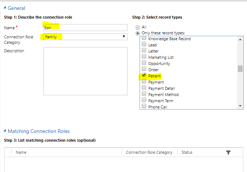Click the record types scroll down arrow
The width and height of the screenshot is (247, 172).
(240, 106)
